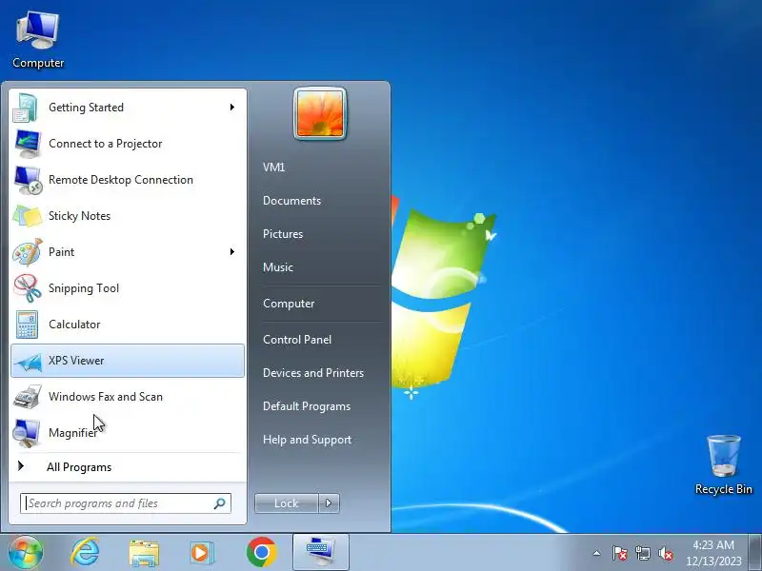
Task: Show hidden tray icons arrow
Action: (597, 553)
